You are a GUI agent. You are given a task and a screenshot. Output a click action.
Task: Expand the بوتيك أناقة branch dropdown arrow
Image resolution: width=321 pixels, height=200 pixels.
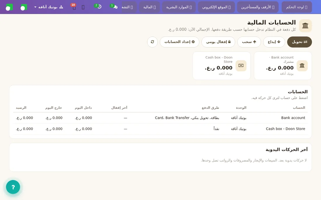[35, 7]
